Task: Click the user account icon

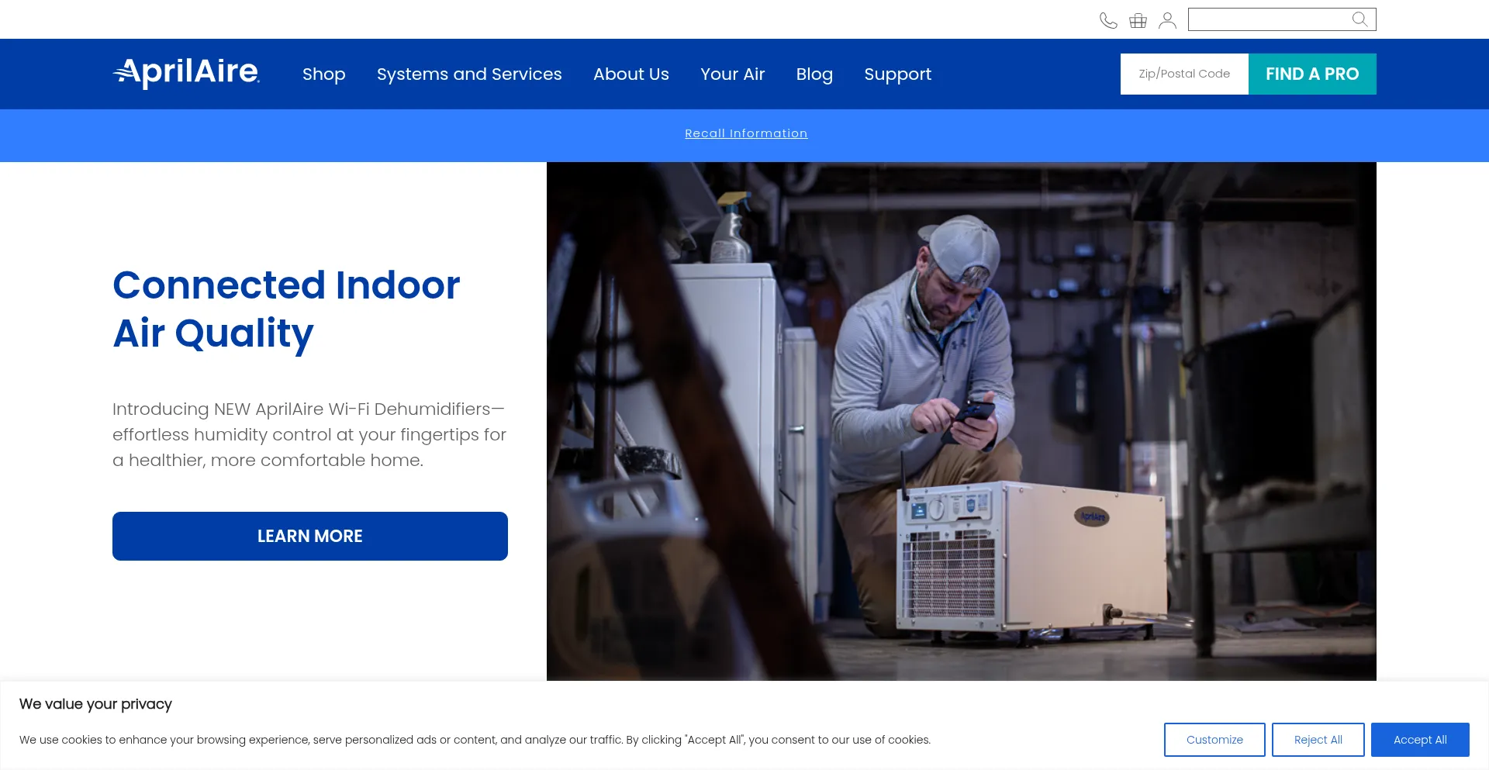Action: click(x=1167, y=21)
